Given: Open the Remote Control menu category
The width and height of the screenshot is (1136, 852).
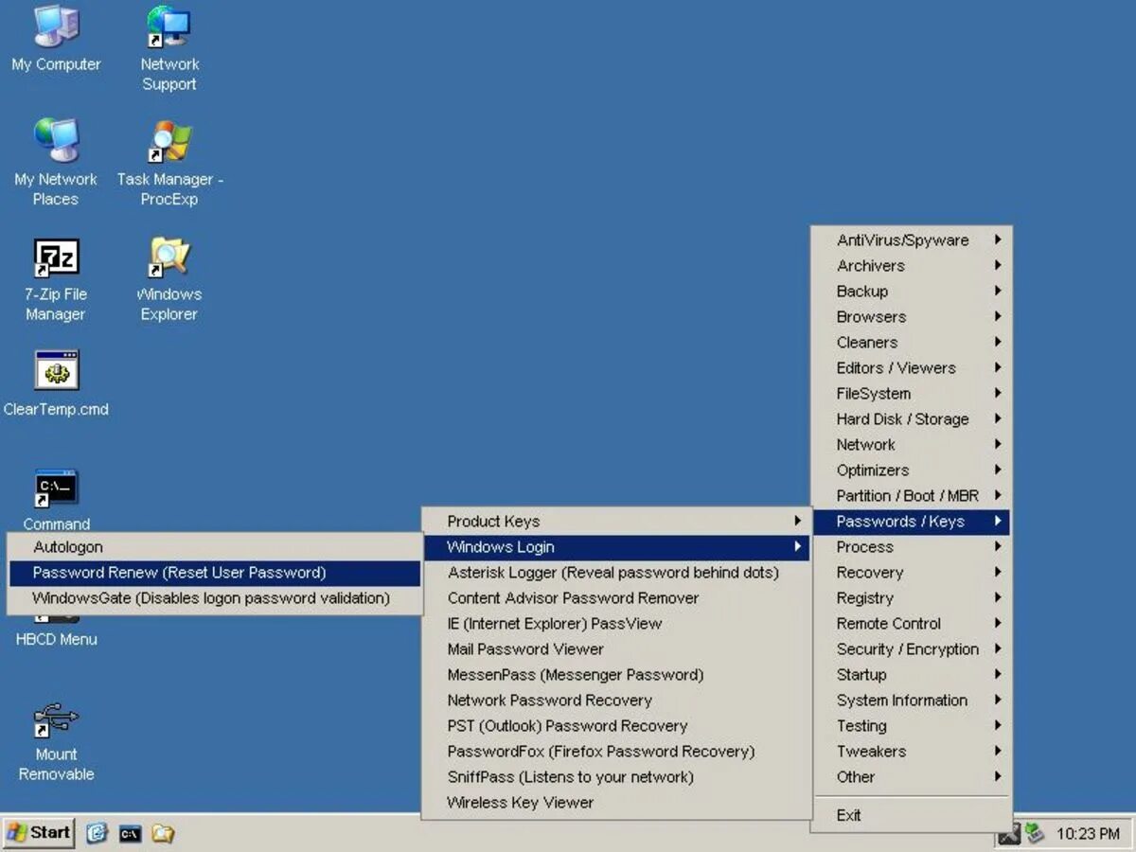Looking at the screenshot, I should coord(911,624).
